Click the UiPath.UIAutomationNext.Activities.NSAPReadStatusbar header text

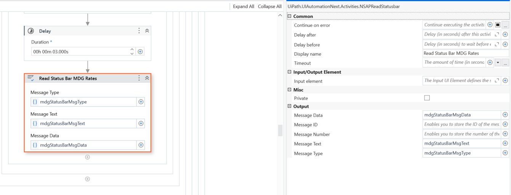click(x=344, y=6)
